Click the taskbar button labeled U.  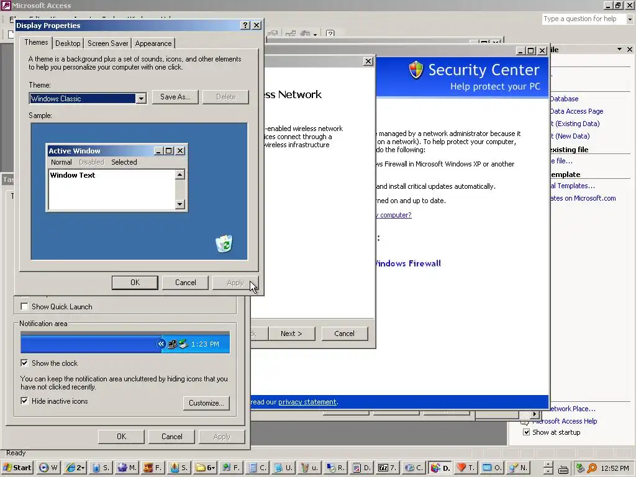point(283,468)
